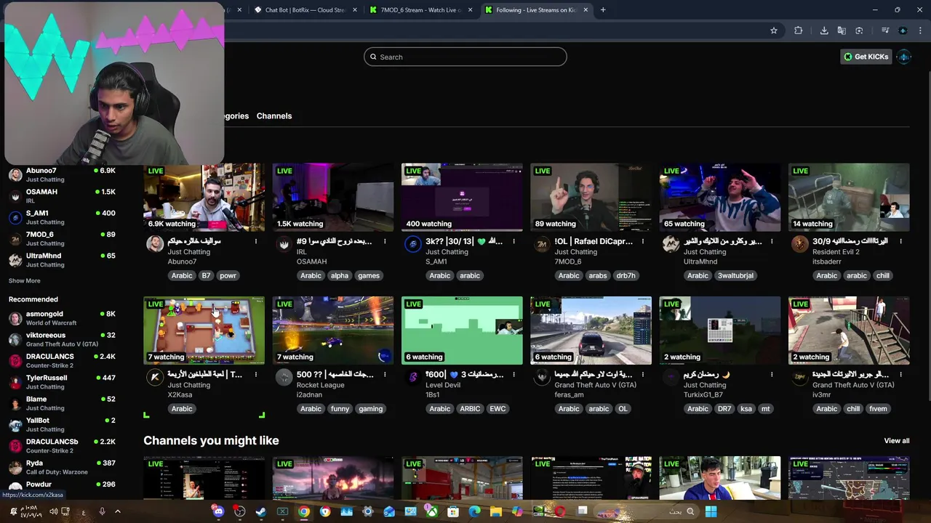The image size is (931, 523).
Task: Open OSAMAH in the following sidebar
Action: pos(62,196)
